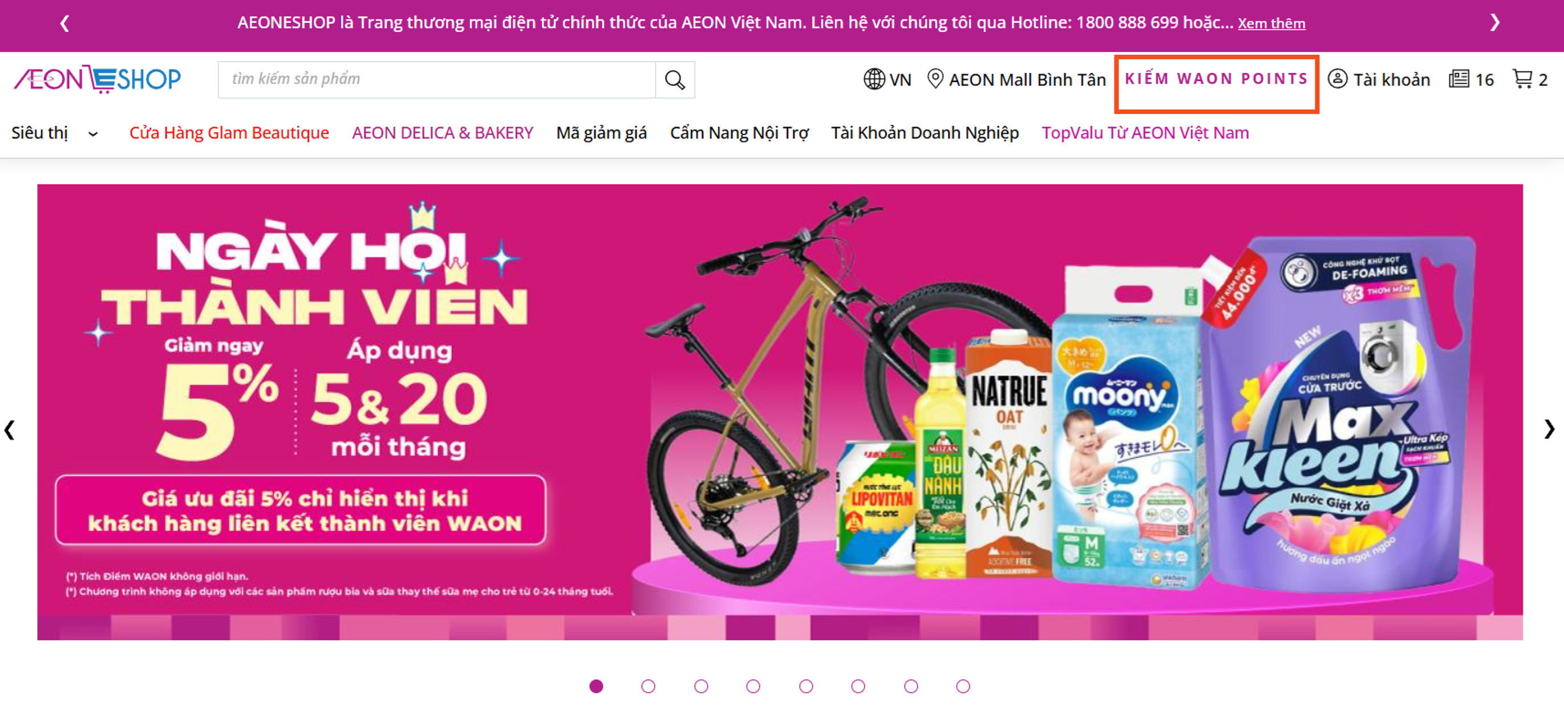The height and width of the screenshot is (726, 1564).
Task: Show next banner using right chevron
Action: (x=1549, y=429)
